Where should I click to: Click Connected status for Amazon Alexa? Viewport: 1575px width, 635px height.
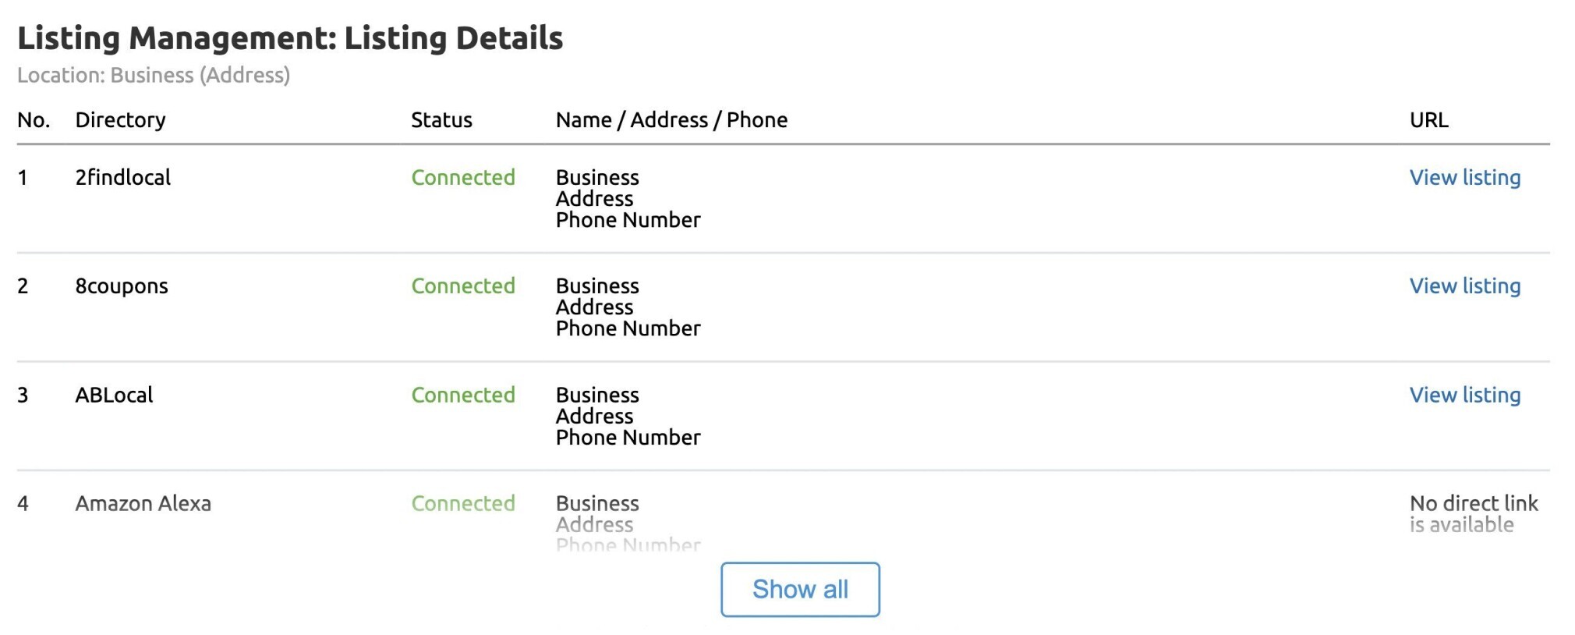463,503
